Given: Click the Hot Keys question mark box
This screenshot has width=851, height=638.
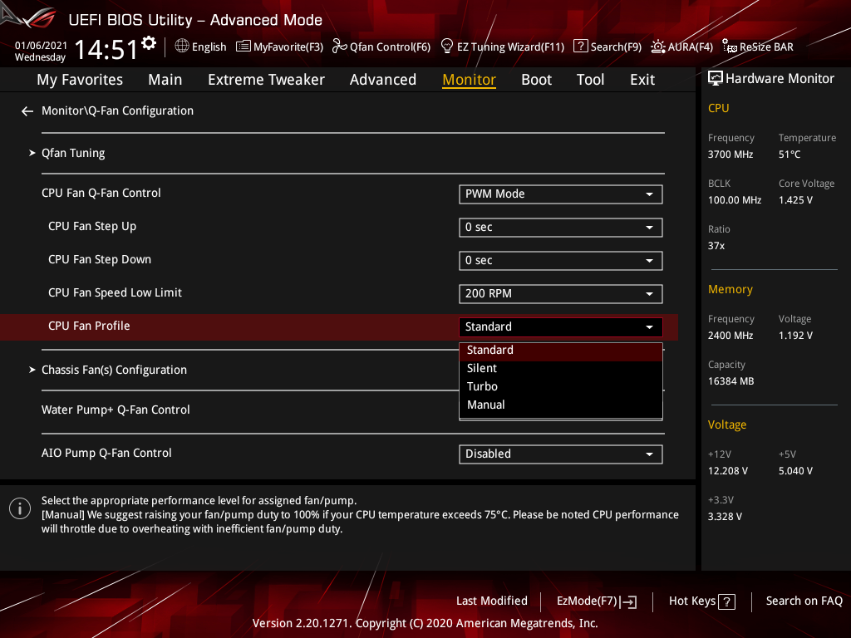Looking at the screenshot, I should (726, 601).
